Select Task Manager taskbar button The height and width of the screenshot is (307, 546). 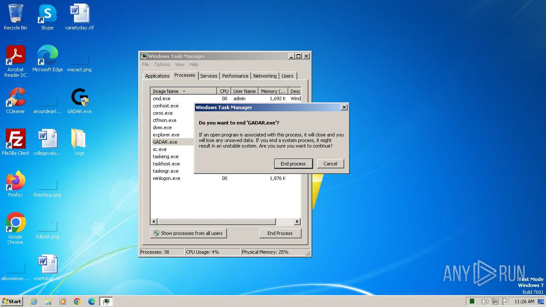pos(106,301)
